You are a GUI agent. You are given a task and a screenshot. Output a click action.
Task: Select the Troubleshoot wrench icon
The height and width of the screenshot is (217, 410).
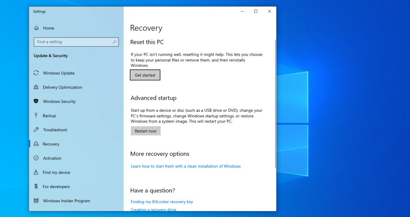[x=36, y=130]
